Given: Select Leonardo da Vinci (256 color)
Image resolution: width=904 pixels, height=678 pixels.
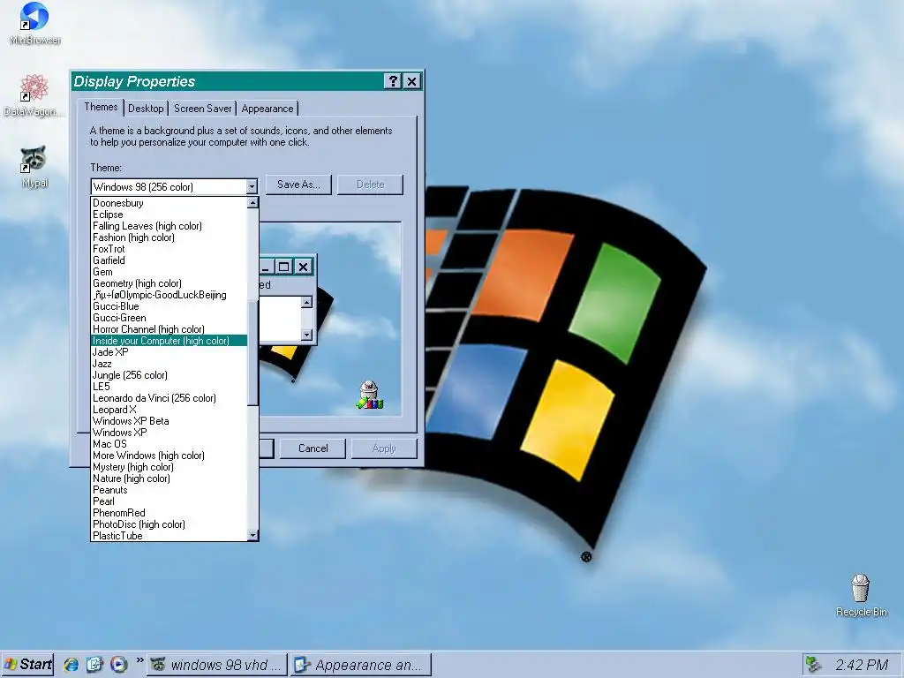Looking at the screenshot, I should pos(169,398).
